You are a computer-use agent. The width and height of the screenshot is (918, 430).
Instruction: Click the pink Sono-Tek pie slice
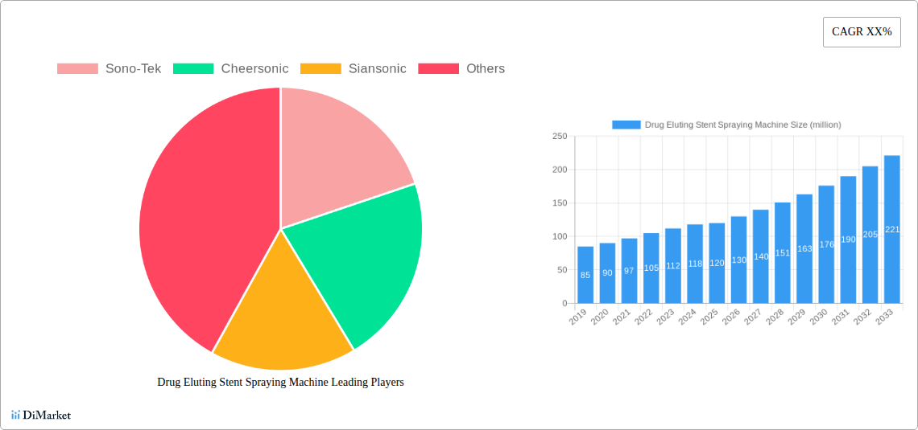(x=338, y=153)
